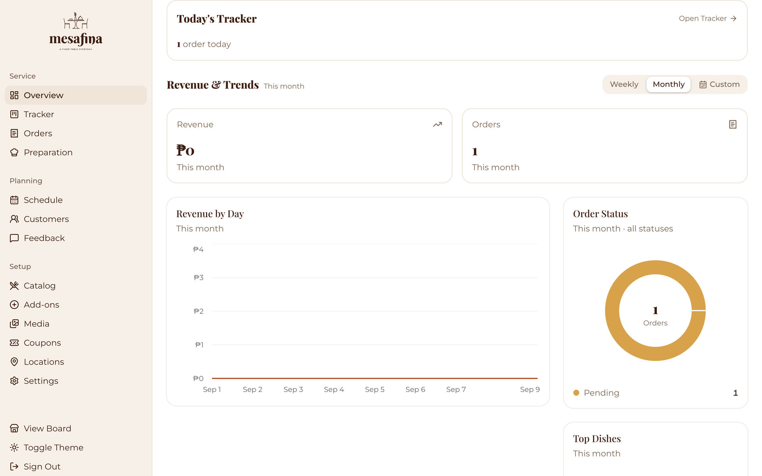Click the ₱0 revenue value
Image resolution: width=762 pixels, height=476 pixels.
coord(185,150)
